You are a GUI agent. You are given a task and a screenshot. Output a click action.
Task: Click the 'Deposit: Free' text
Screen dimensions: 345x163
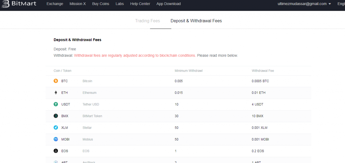[65, 49]
